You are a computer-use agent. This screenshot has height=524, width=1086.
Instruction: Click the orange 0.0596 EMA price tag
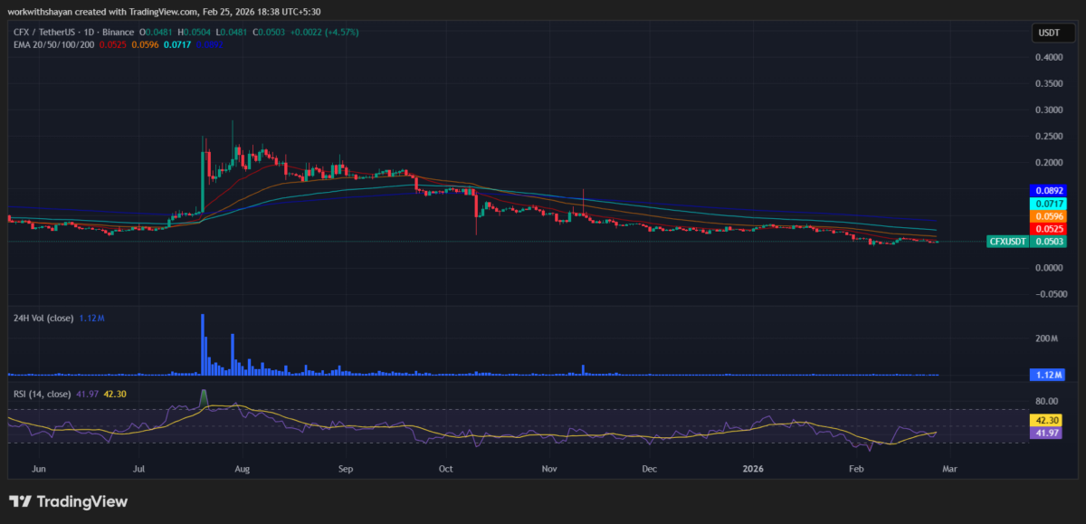pyautogui.click(x=1046, y=216)
